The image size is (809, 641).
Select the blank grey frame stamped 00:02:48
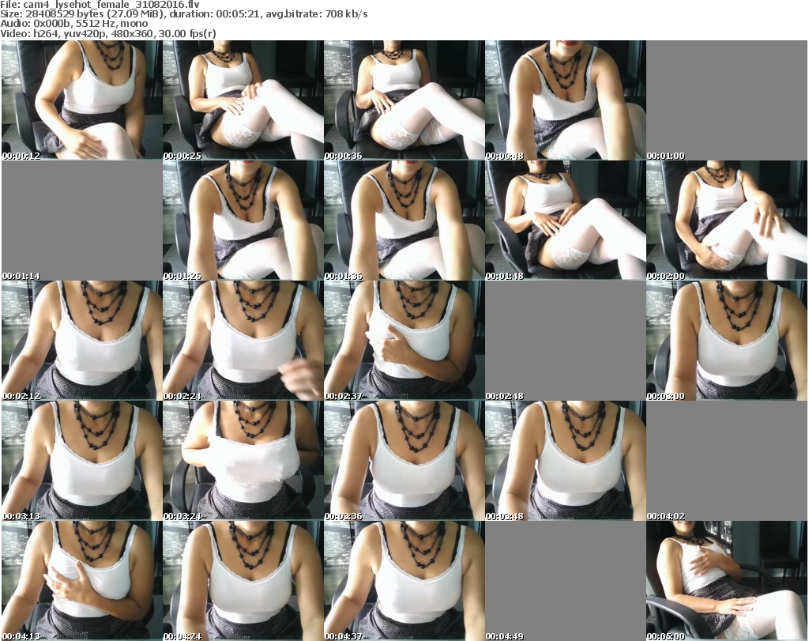[566, 341]
